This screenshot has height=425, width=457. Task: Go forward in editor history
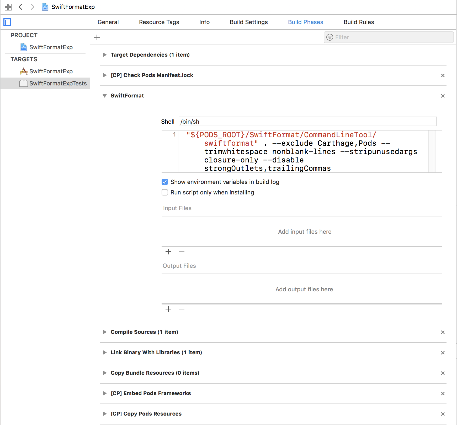pyautogui.click(x=32, y=7)
